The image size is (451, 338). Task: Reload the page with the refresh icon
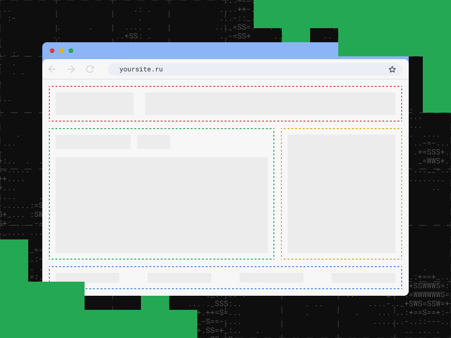(90, 69)
